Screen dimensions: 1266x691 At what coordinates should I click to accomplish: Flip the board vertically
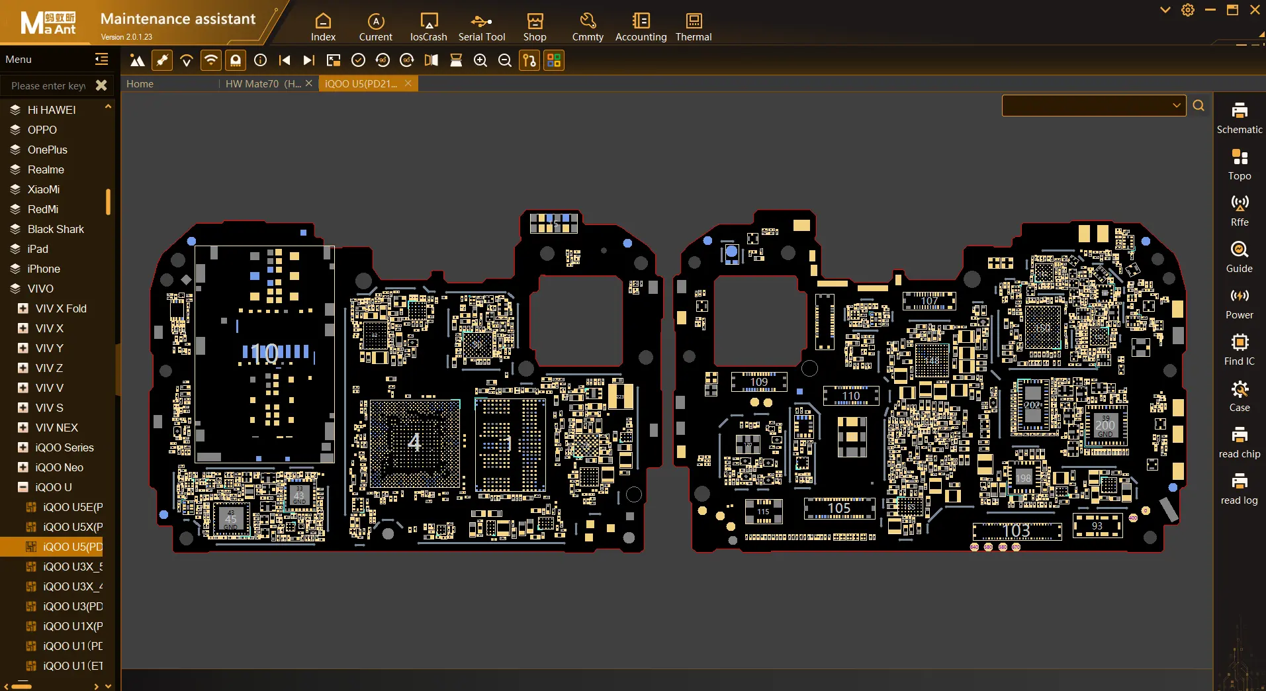click(456, 61)
